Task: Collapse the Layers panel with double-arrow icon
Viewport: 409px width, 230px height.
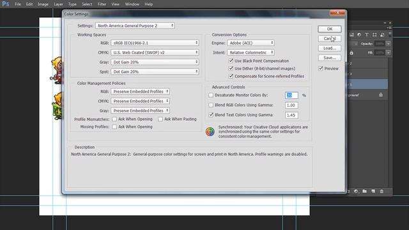Action: 385,23
